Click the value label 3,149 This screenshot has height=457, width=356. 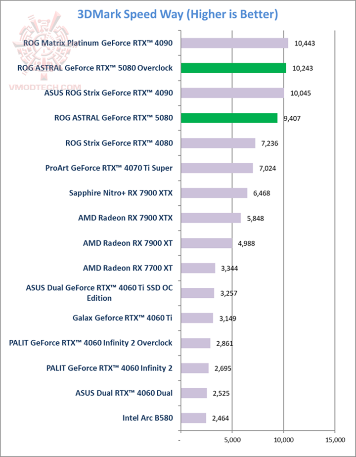pos(228,319)
